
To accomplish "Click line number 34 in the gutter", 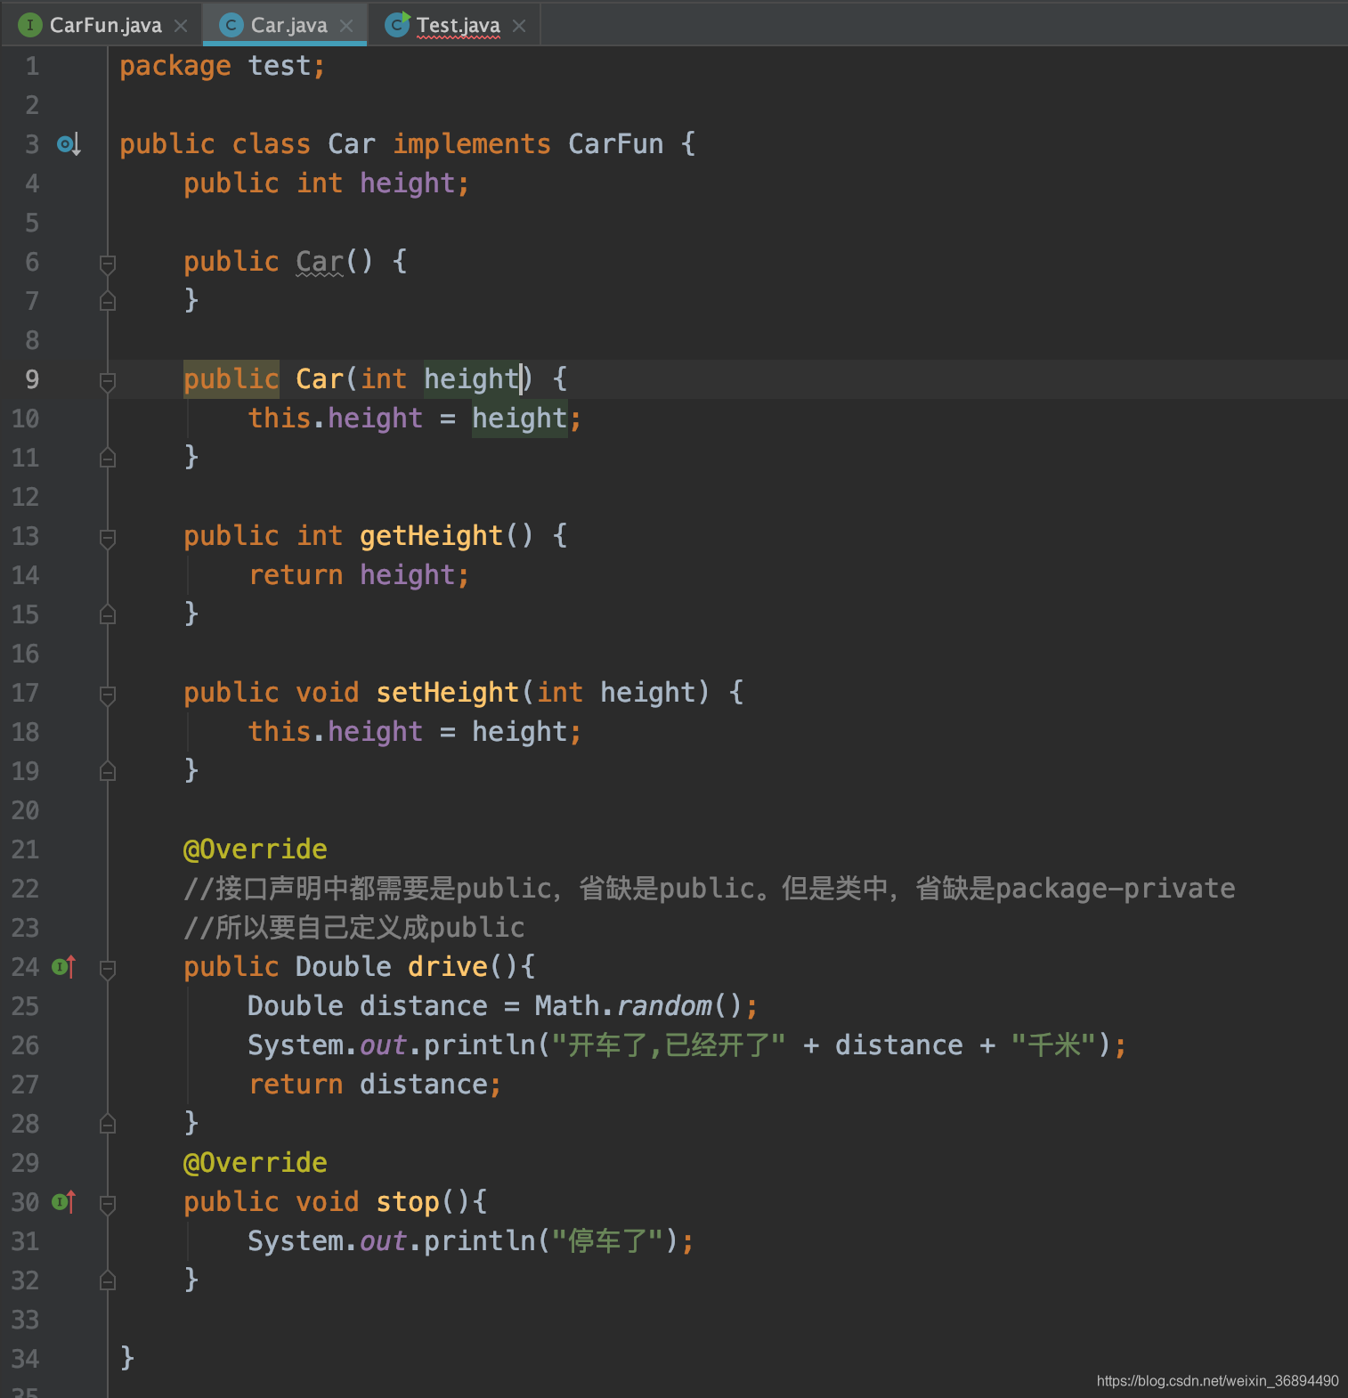I will pos(25,1359).
